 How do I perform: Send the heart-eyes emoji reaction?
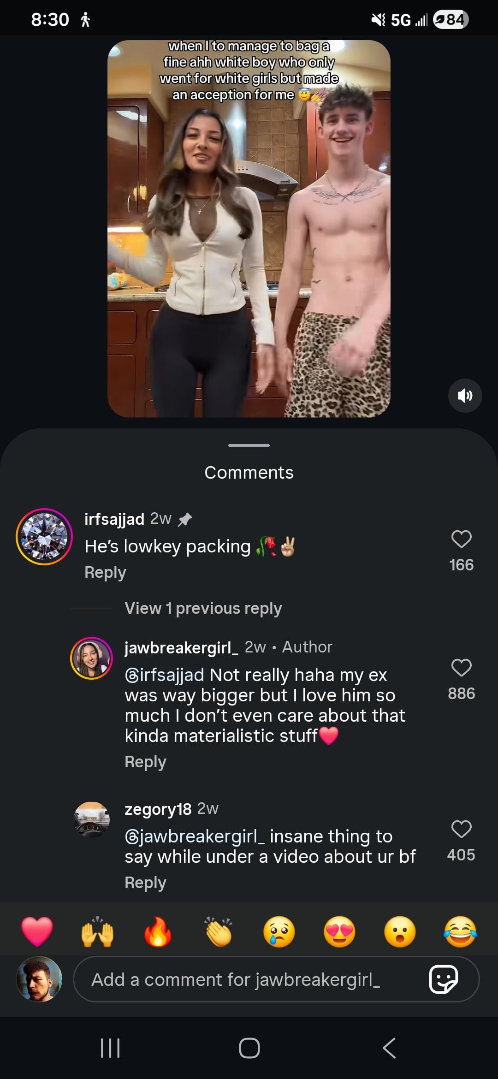coord(339,932)
